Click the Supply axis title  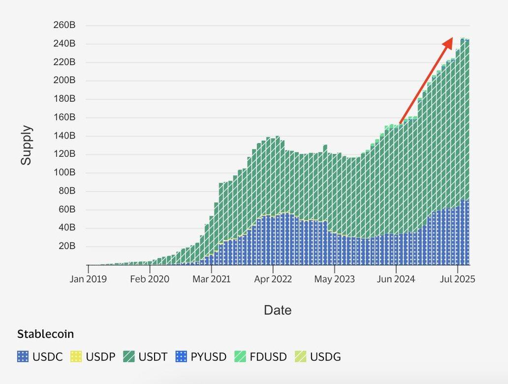pos(26,145)
